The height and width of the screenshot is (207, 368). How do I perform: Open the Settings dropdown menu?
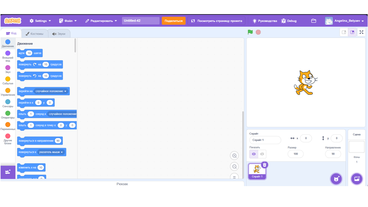tap(40, 21)
